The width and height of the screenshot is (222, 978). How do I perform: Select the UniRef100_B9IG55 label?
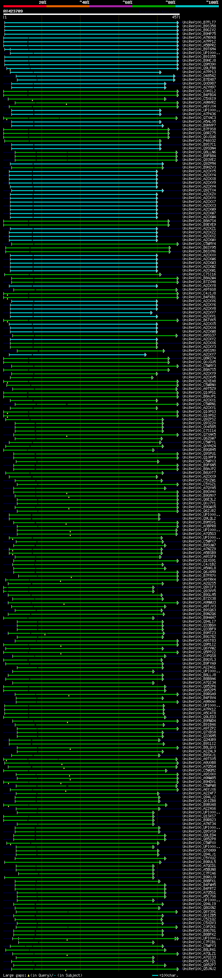click(199, 57)
